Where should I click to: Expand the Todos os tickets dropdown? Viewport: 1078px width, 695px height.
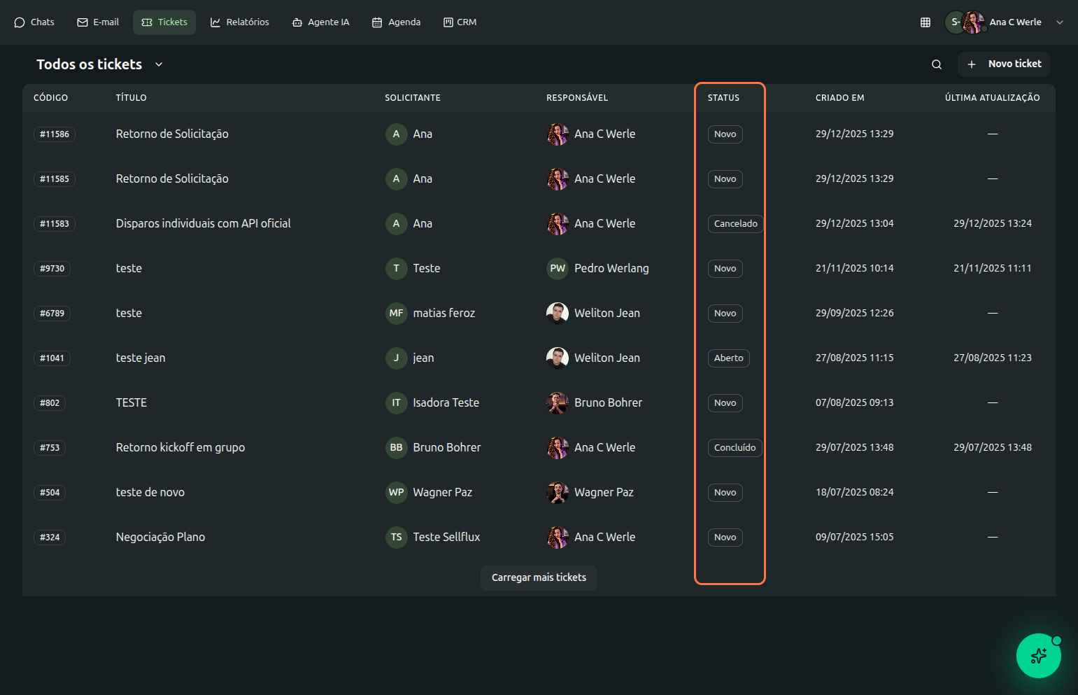point(159,64)
